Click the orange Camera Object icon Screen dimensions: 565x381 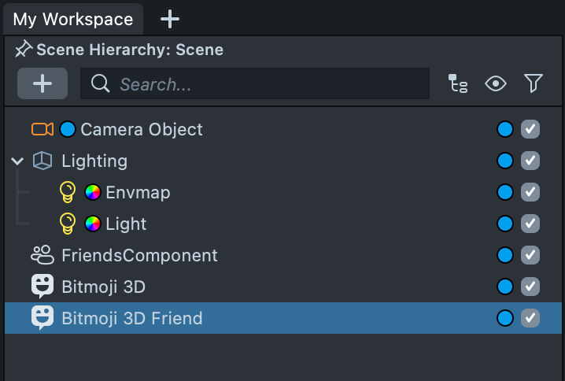42,129
